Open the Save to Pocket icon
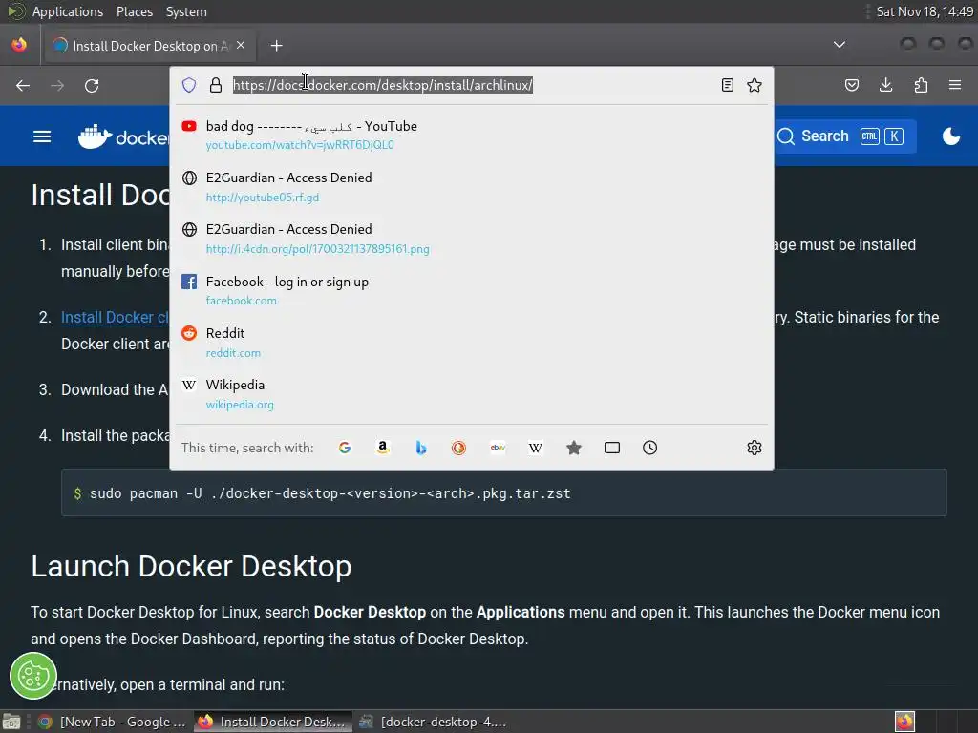 click(852, 85)
